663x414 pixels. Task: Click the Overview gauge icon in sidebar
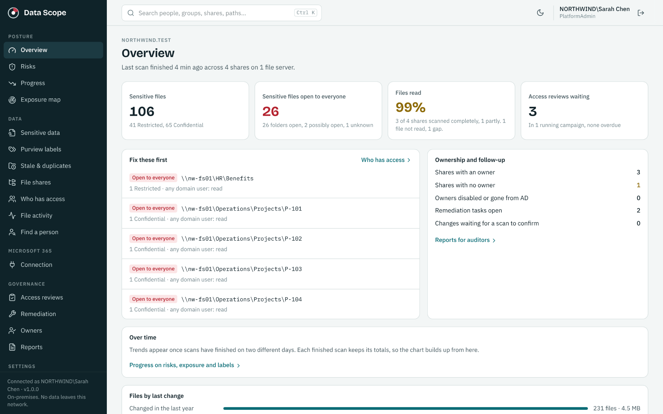[12, 50]
